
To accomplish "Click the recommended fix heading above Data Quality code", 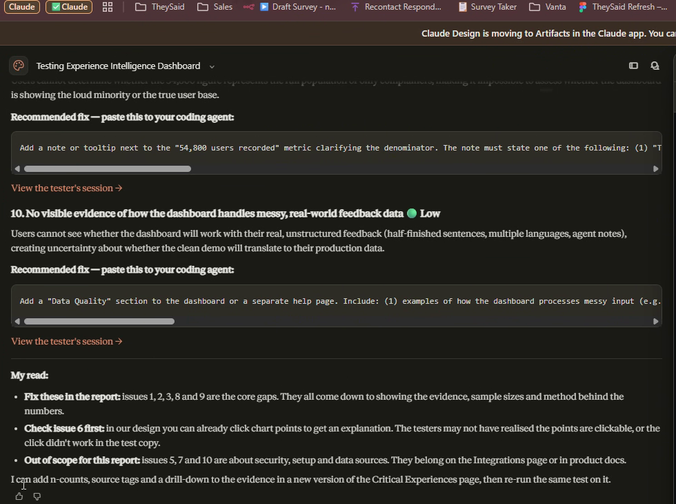I will coord(123,270).
